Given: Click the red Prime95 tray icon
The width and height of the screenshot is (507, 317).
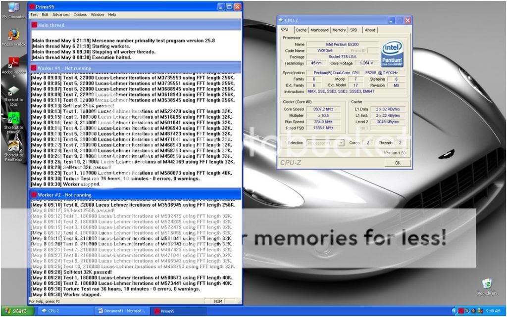Looking at the screenshot, I should coord(461,311).
